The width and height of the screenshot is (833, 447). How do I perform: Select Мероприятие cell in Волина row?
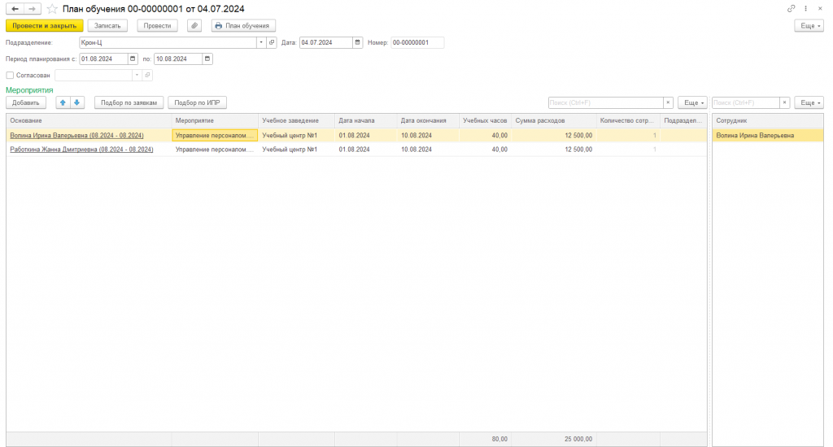[215, 136]
